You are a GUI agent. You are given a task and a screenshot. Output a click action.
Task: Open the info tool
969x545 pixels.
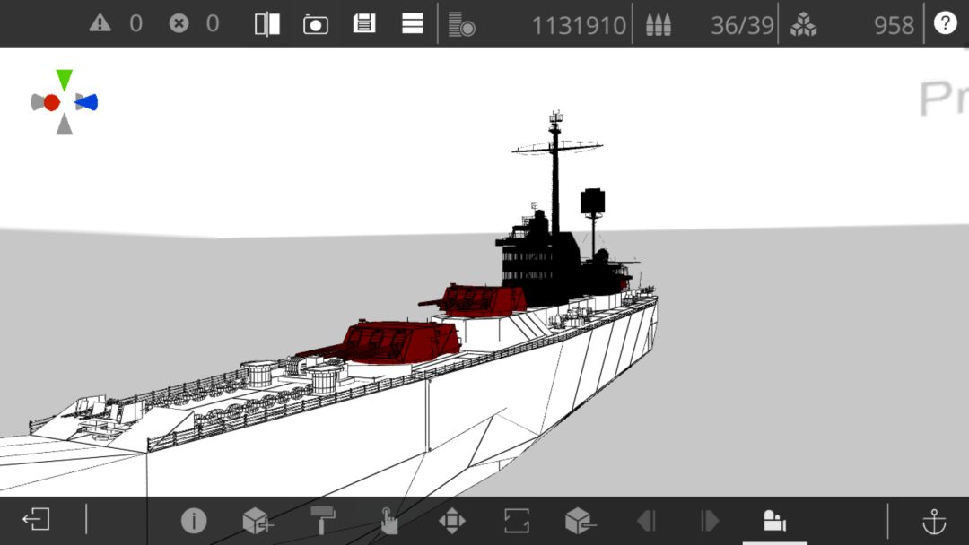tap(194, 520)
